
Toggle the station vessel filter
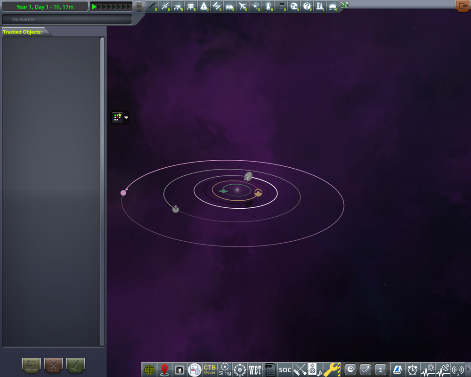point(217,6)
